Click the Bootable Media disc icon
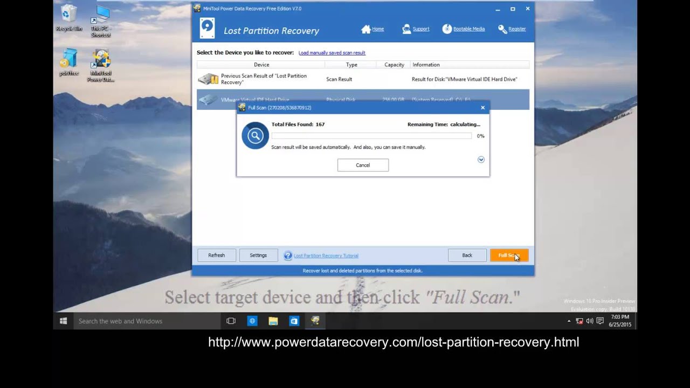This screenshot has height=388, width=690. pos(447,29)
